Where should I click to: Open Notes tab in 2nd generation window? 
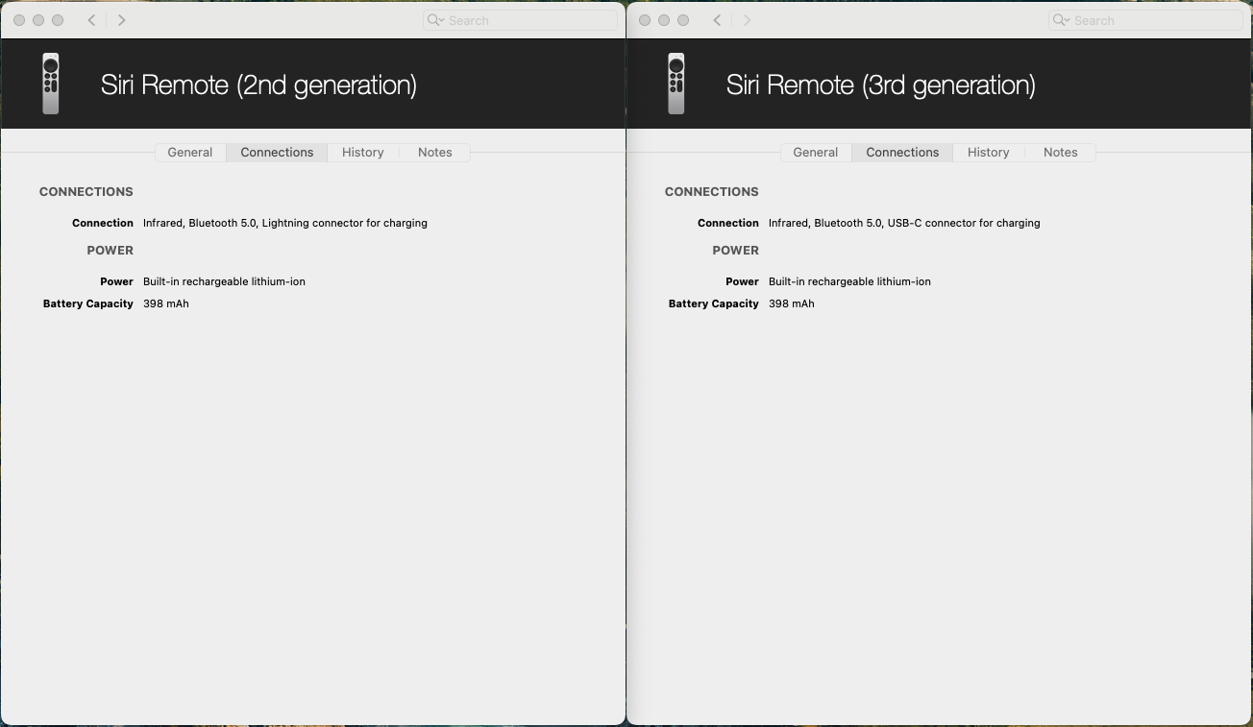pos(434,152)
